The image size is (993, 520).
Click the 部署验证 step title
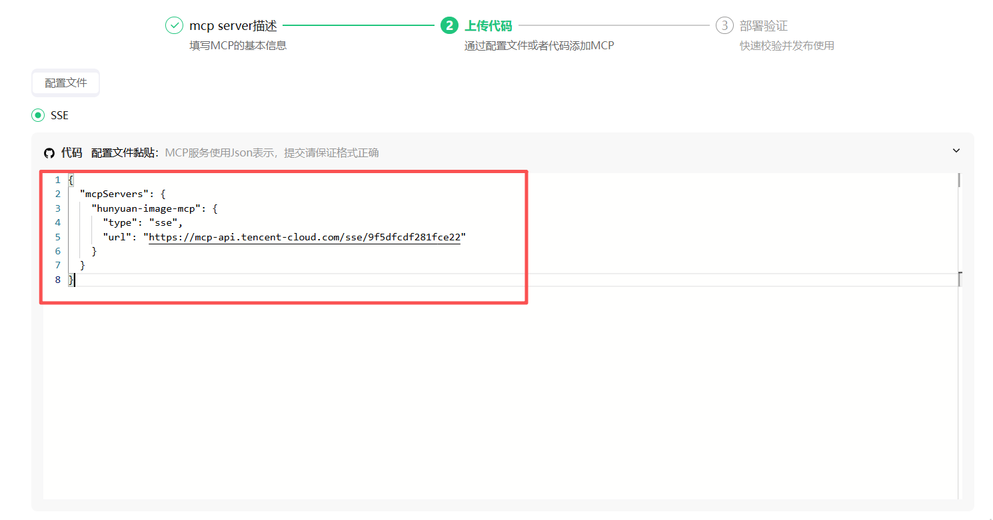[x=764, y=25]
